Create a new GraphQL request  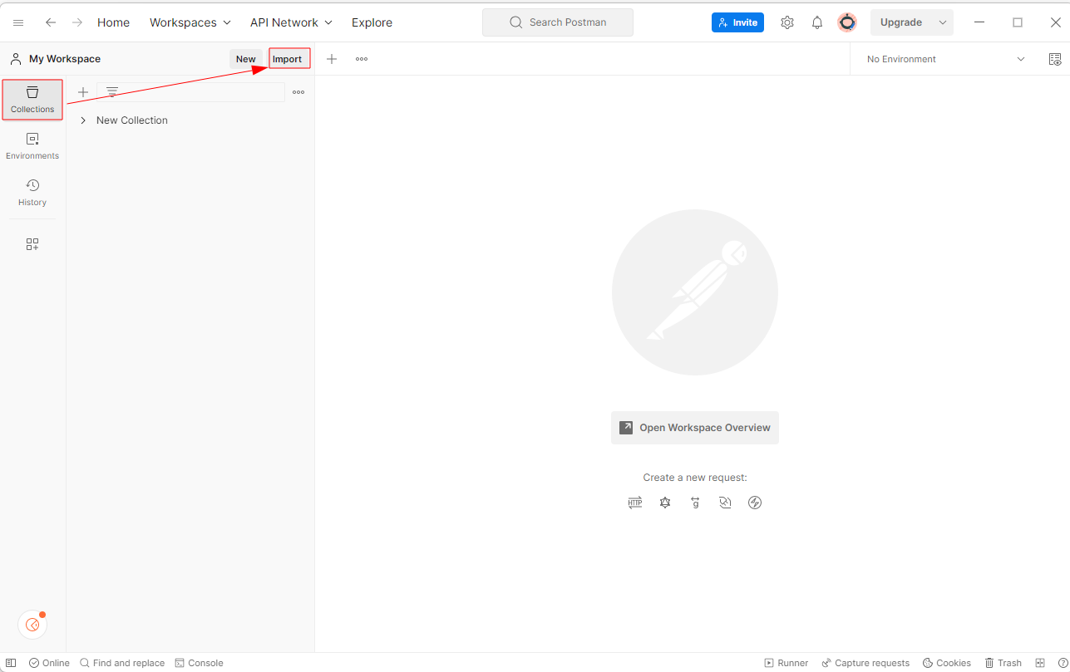(665, 503)
